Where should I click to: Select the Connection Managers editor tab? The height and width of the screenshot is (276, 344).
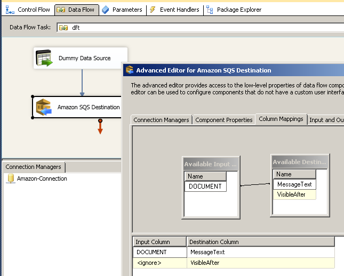point(161,120)
